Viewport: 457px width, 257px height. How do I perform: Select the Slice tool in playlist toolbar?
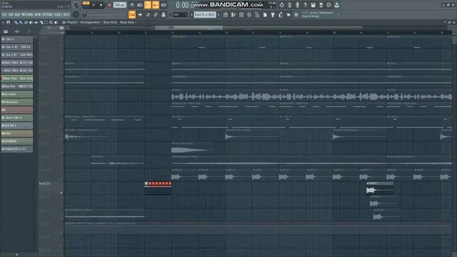click(x=41, y=22)
